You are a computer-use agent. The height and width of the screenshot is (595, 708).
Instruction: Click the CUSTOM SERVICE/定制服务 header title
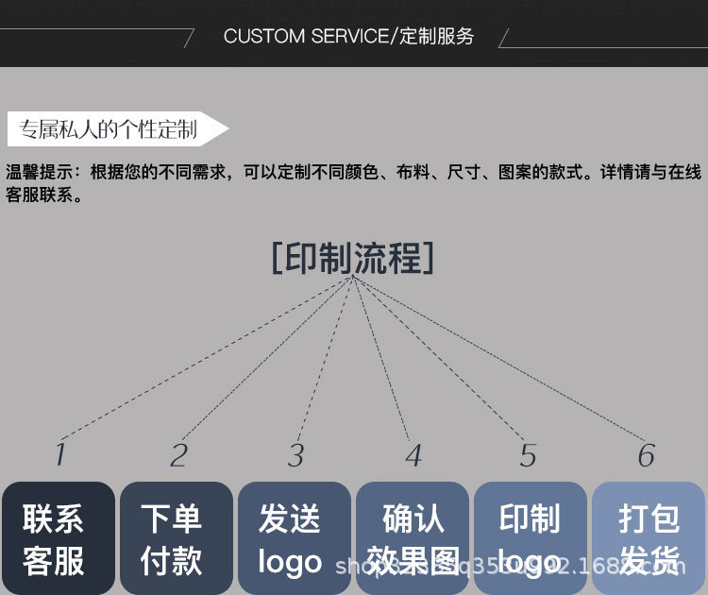click(x=348, y=36)
